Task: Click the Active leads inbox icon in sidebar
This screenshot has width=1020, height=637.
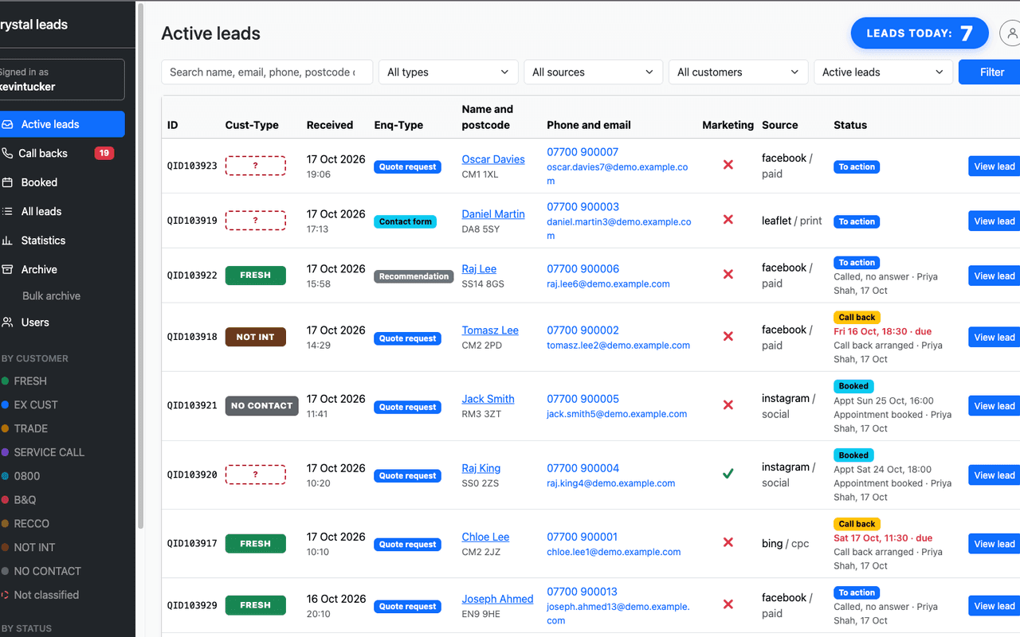Action: pyautogui.click(x=7, y=124)
